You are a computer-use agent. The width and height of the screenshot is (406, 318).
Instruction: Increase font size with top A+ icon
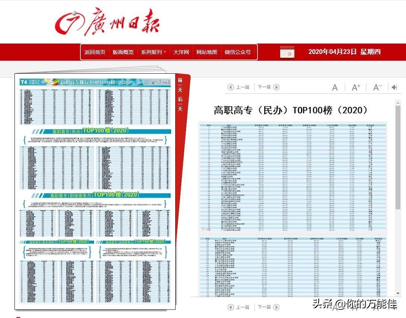coord(356,88)
